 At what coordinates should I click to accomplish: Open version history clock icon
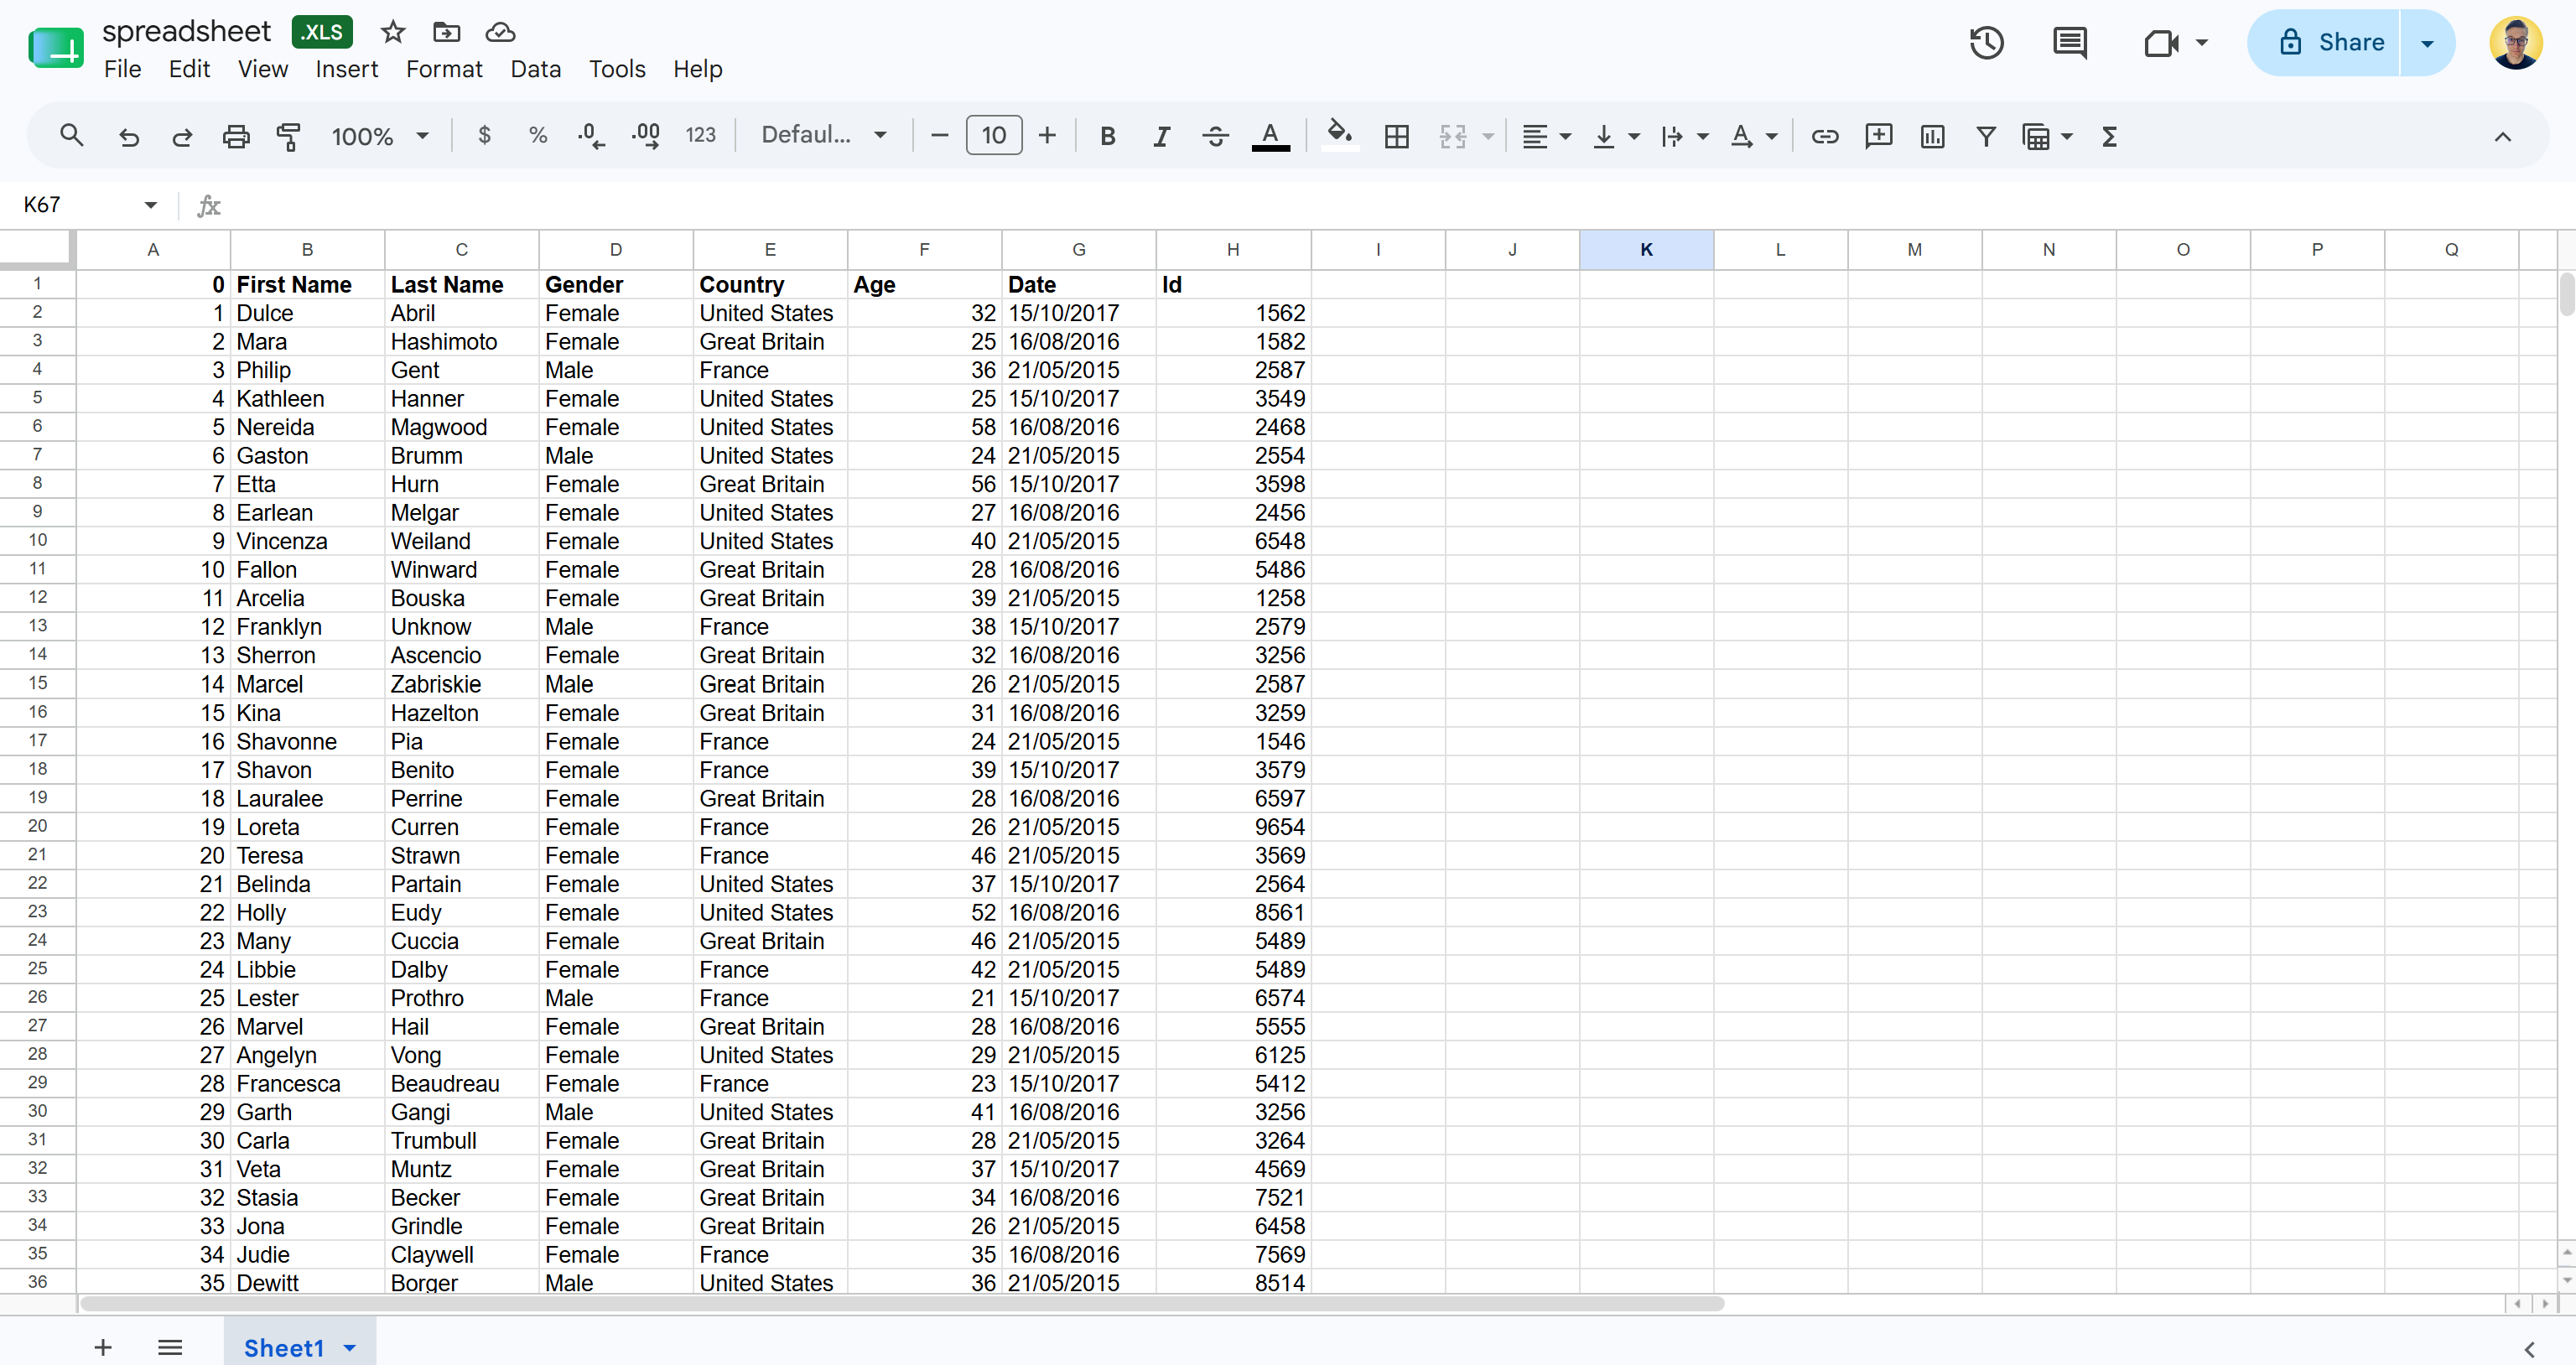[1987, 43]
